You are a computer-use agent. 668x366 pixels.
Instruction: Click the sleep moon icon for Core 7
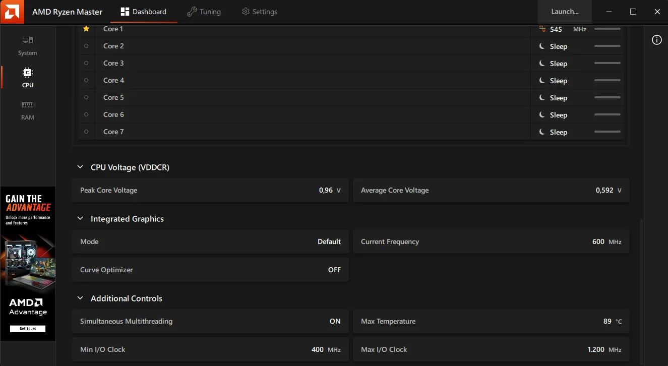(542, 132)
